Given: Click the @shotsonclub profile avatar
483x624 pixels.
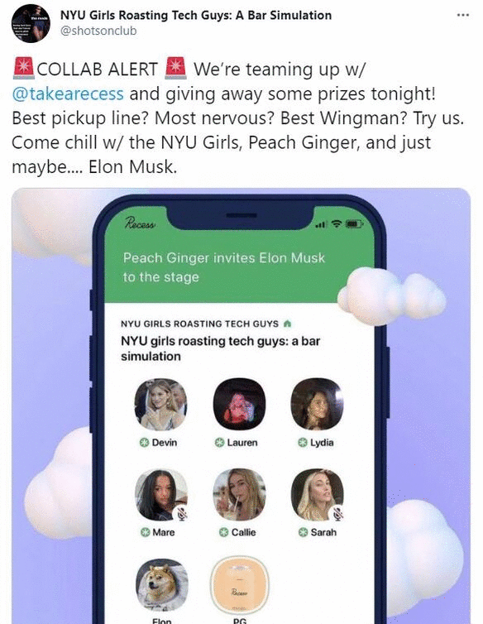Looking at the screenshot, I should [31, 23].
